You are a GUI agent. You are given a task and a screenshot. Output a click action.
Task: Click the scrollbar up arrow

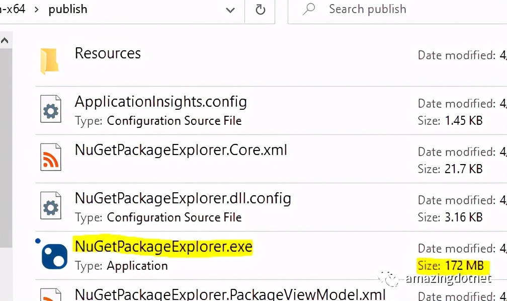5,40
